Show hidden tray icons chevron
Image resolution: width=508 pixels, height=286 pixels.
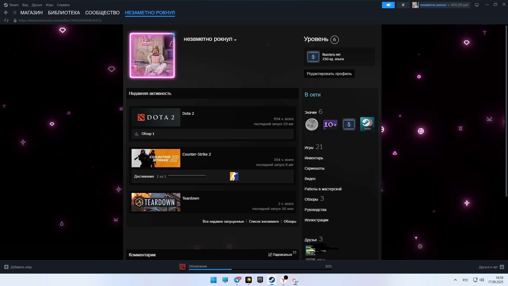[455, 280]
